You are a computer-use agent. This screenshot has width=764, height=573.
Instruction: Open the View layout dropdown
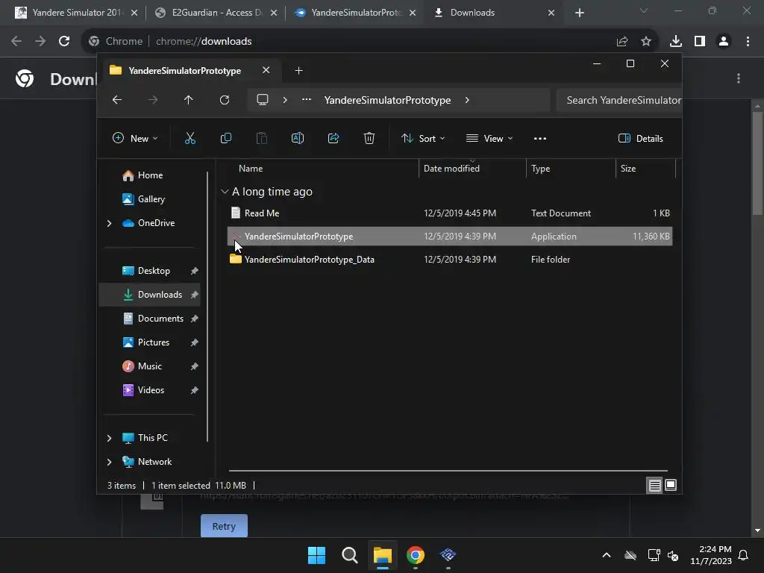click(489, 138)
